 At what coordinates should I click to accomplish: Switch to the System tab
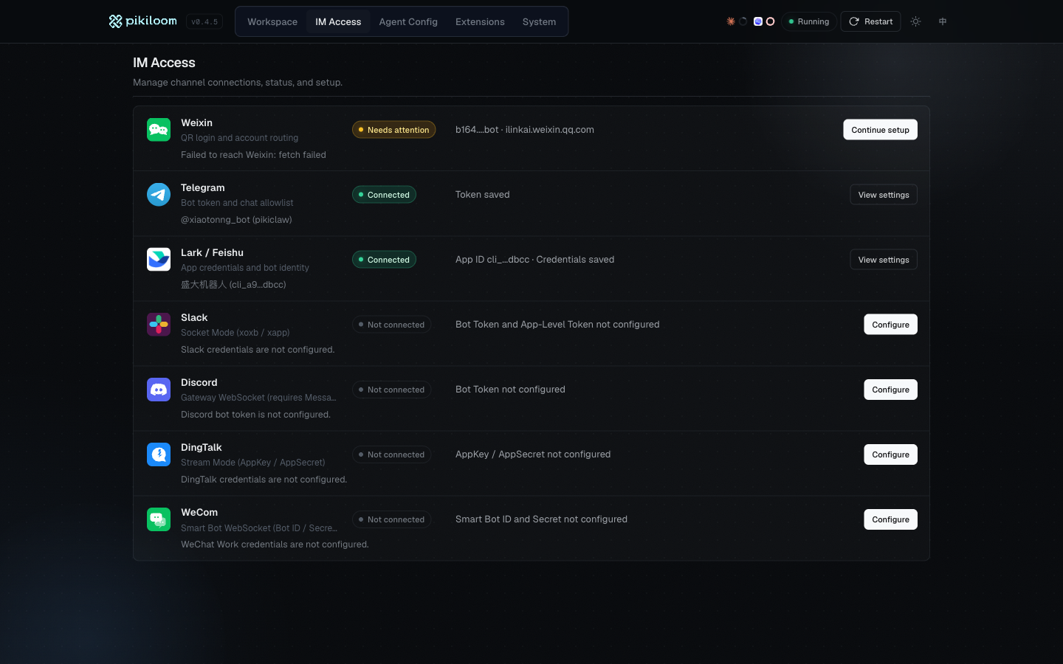(539, 21)
